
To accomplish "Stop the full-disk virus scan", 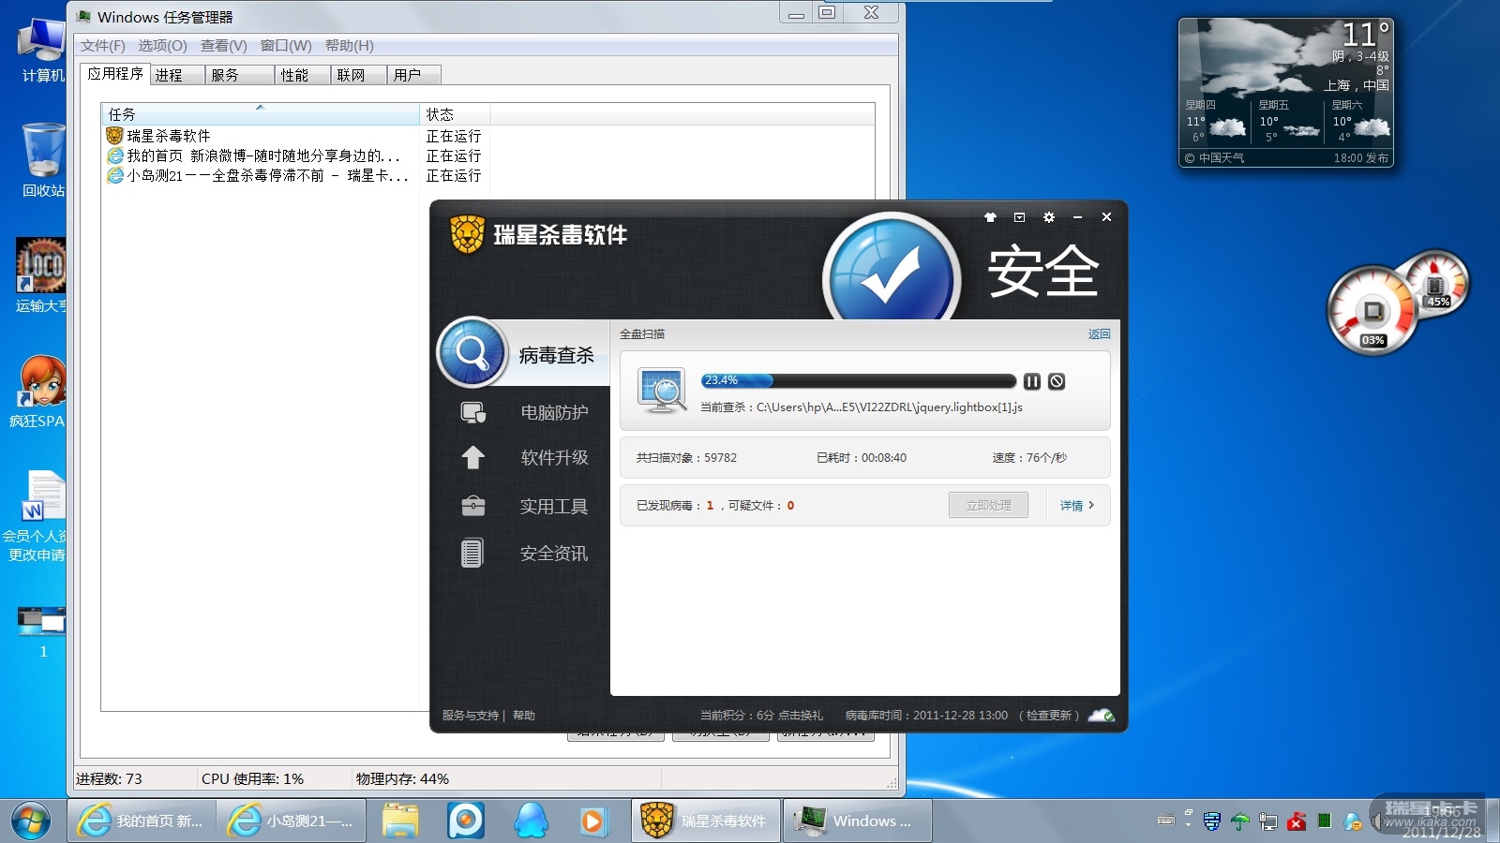I will pyautogui.click(x=1057, y=381).
